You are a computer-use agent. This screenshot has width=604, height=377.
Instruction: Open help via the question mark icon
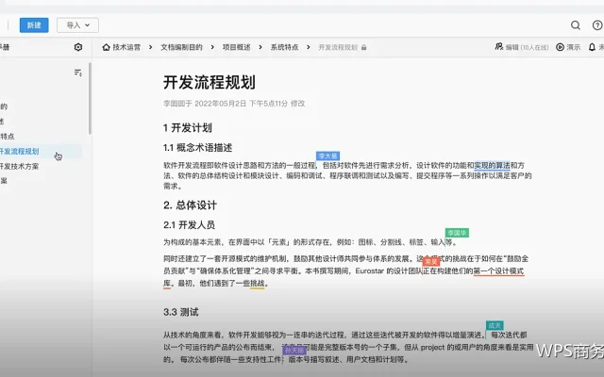[597, 25]
